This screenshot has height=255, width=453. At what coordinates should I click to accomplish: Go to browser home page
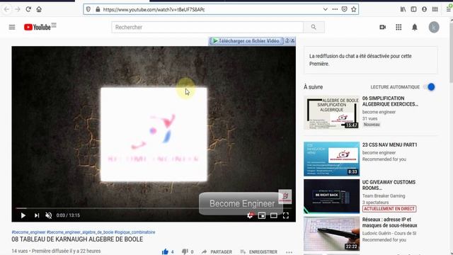[x=39, y=9]
